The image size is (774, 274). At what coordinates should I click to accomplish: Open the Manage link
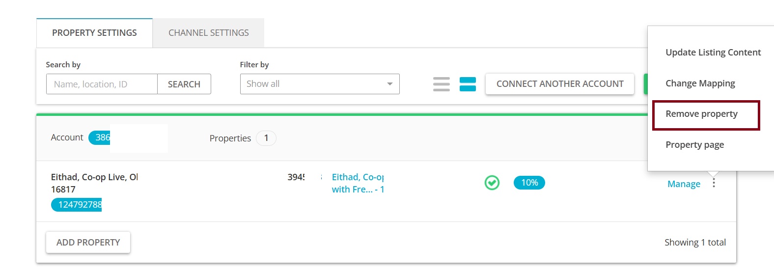tap(684, 184)
